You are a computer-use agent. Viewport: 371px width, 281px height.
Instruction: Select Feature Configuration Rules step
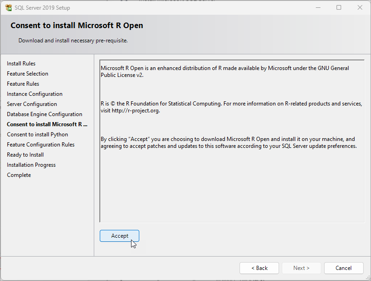(41, 145)
